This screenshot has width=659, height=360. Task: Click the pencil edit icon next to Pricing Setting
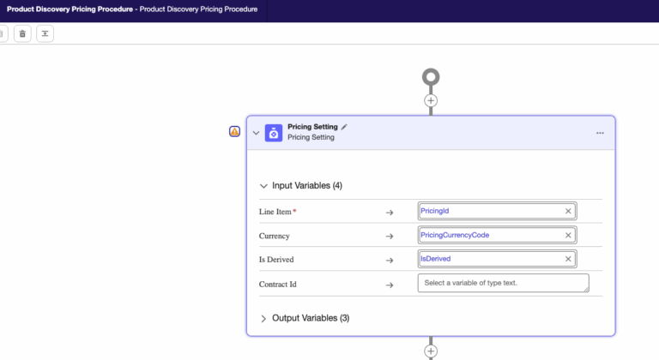point(345,127)
